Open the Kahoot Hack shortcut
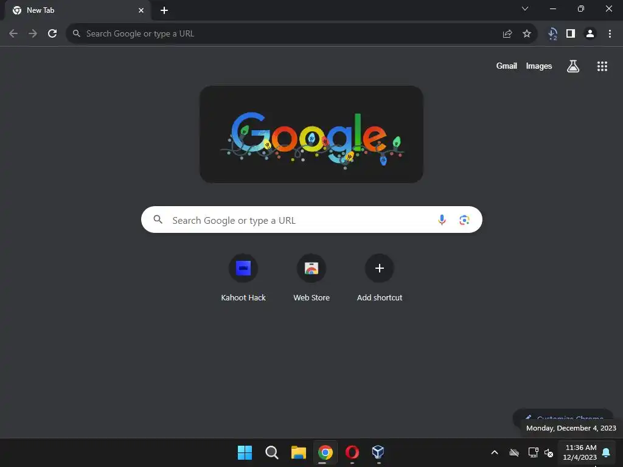623x467 pixels. coord(243,278)
